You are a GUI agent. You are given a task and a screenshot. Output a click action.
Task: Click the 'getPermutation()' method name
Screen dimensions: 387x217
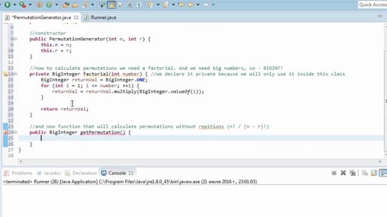pos(103,133)
